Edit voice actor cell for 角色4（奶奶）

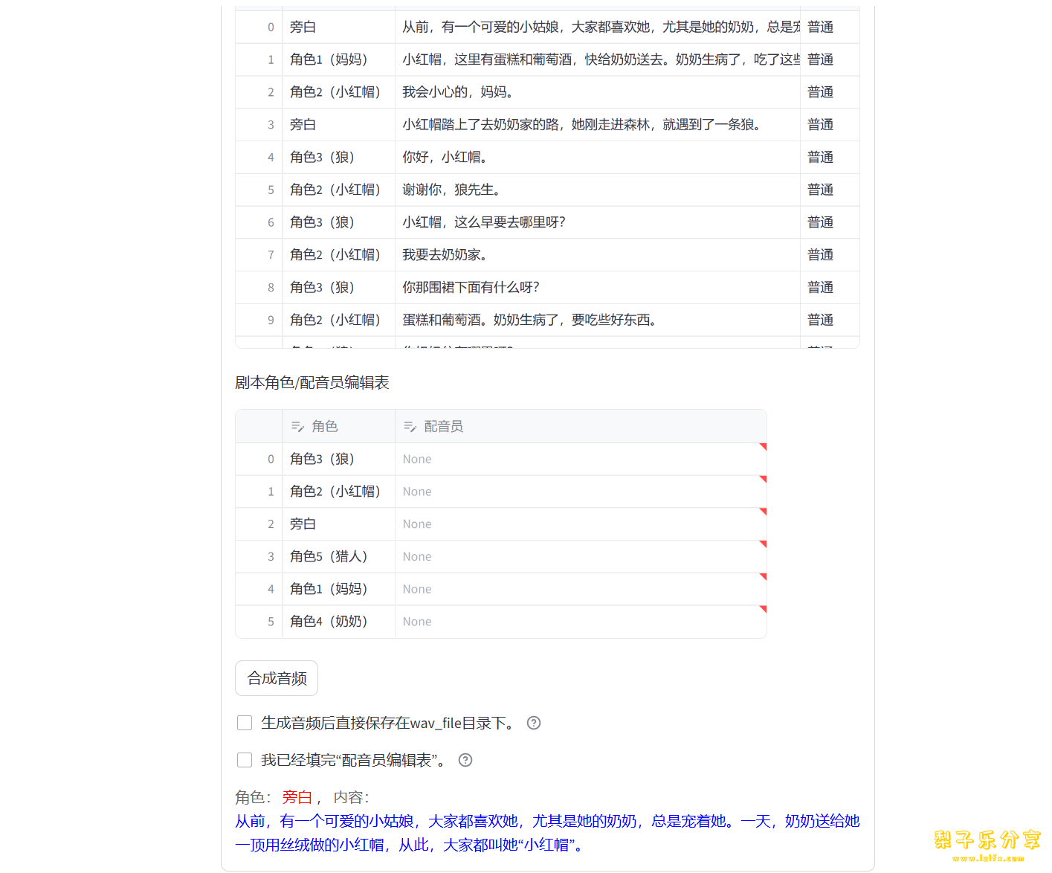(581, 622)
